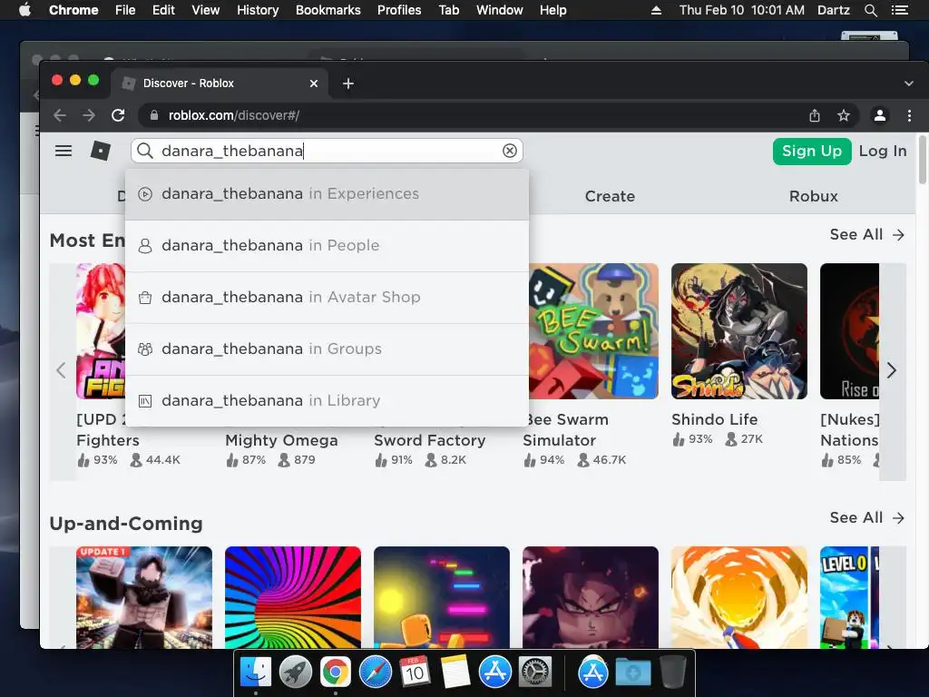Open System Preferences from the Dock
The height and width of the screenshot is (697, 929).
(535, 672)
